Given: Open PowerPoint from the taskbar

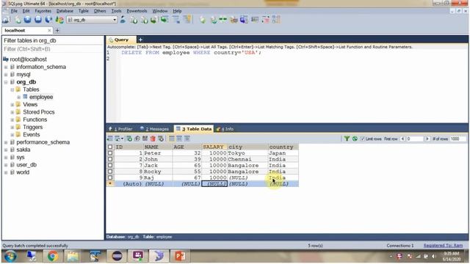Looking at the screenshot, I should click(180, 256).
